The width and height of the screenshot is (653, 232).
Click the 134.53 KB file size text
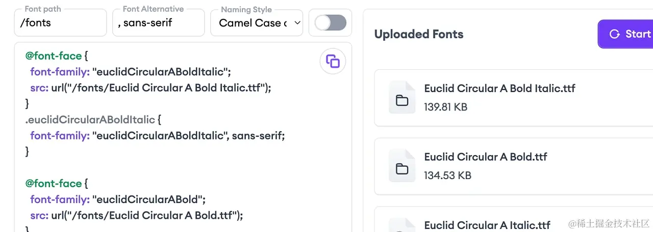click(447, 176)
